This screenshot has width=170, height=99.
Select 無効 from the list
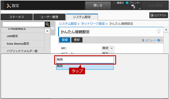[x=85, y=66]
